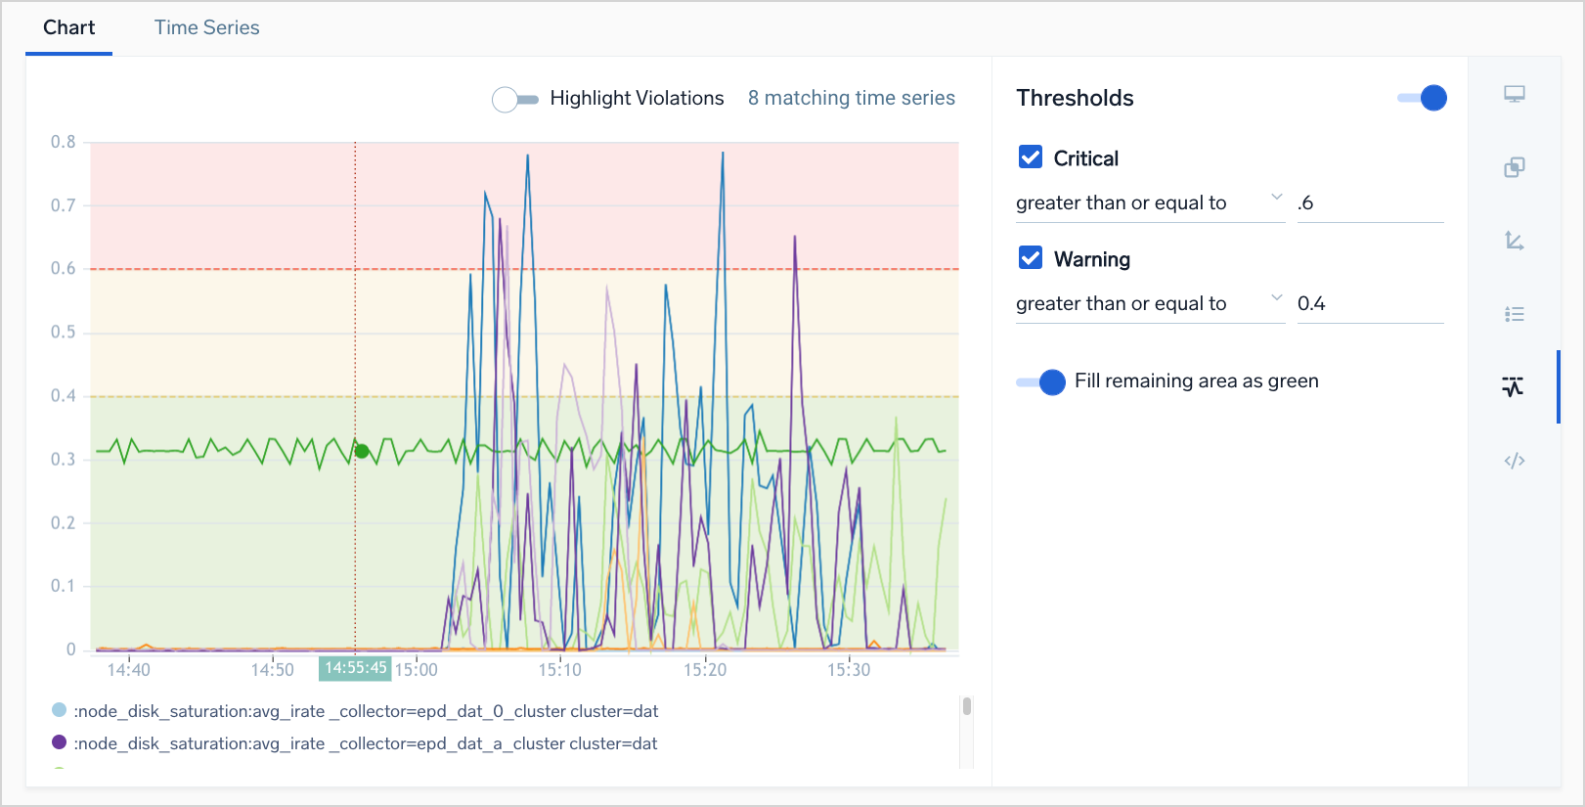1585x807 pixels.
Task: Toggle Highlight Violations switch
Action: pos(514,99)
